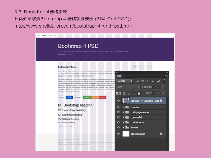Hide the footer layer group

tap(118, 127)
